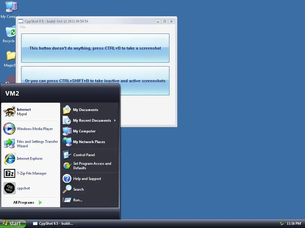The image size is (305, 228).
Task: Click the 'Control Panel' text label
Action: pyautogui.click(x=84, y=155)
